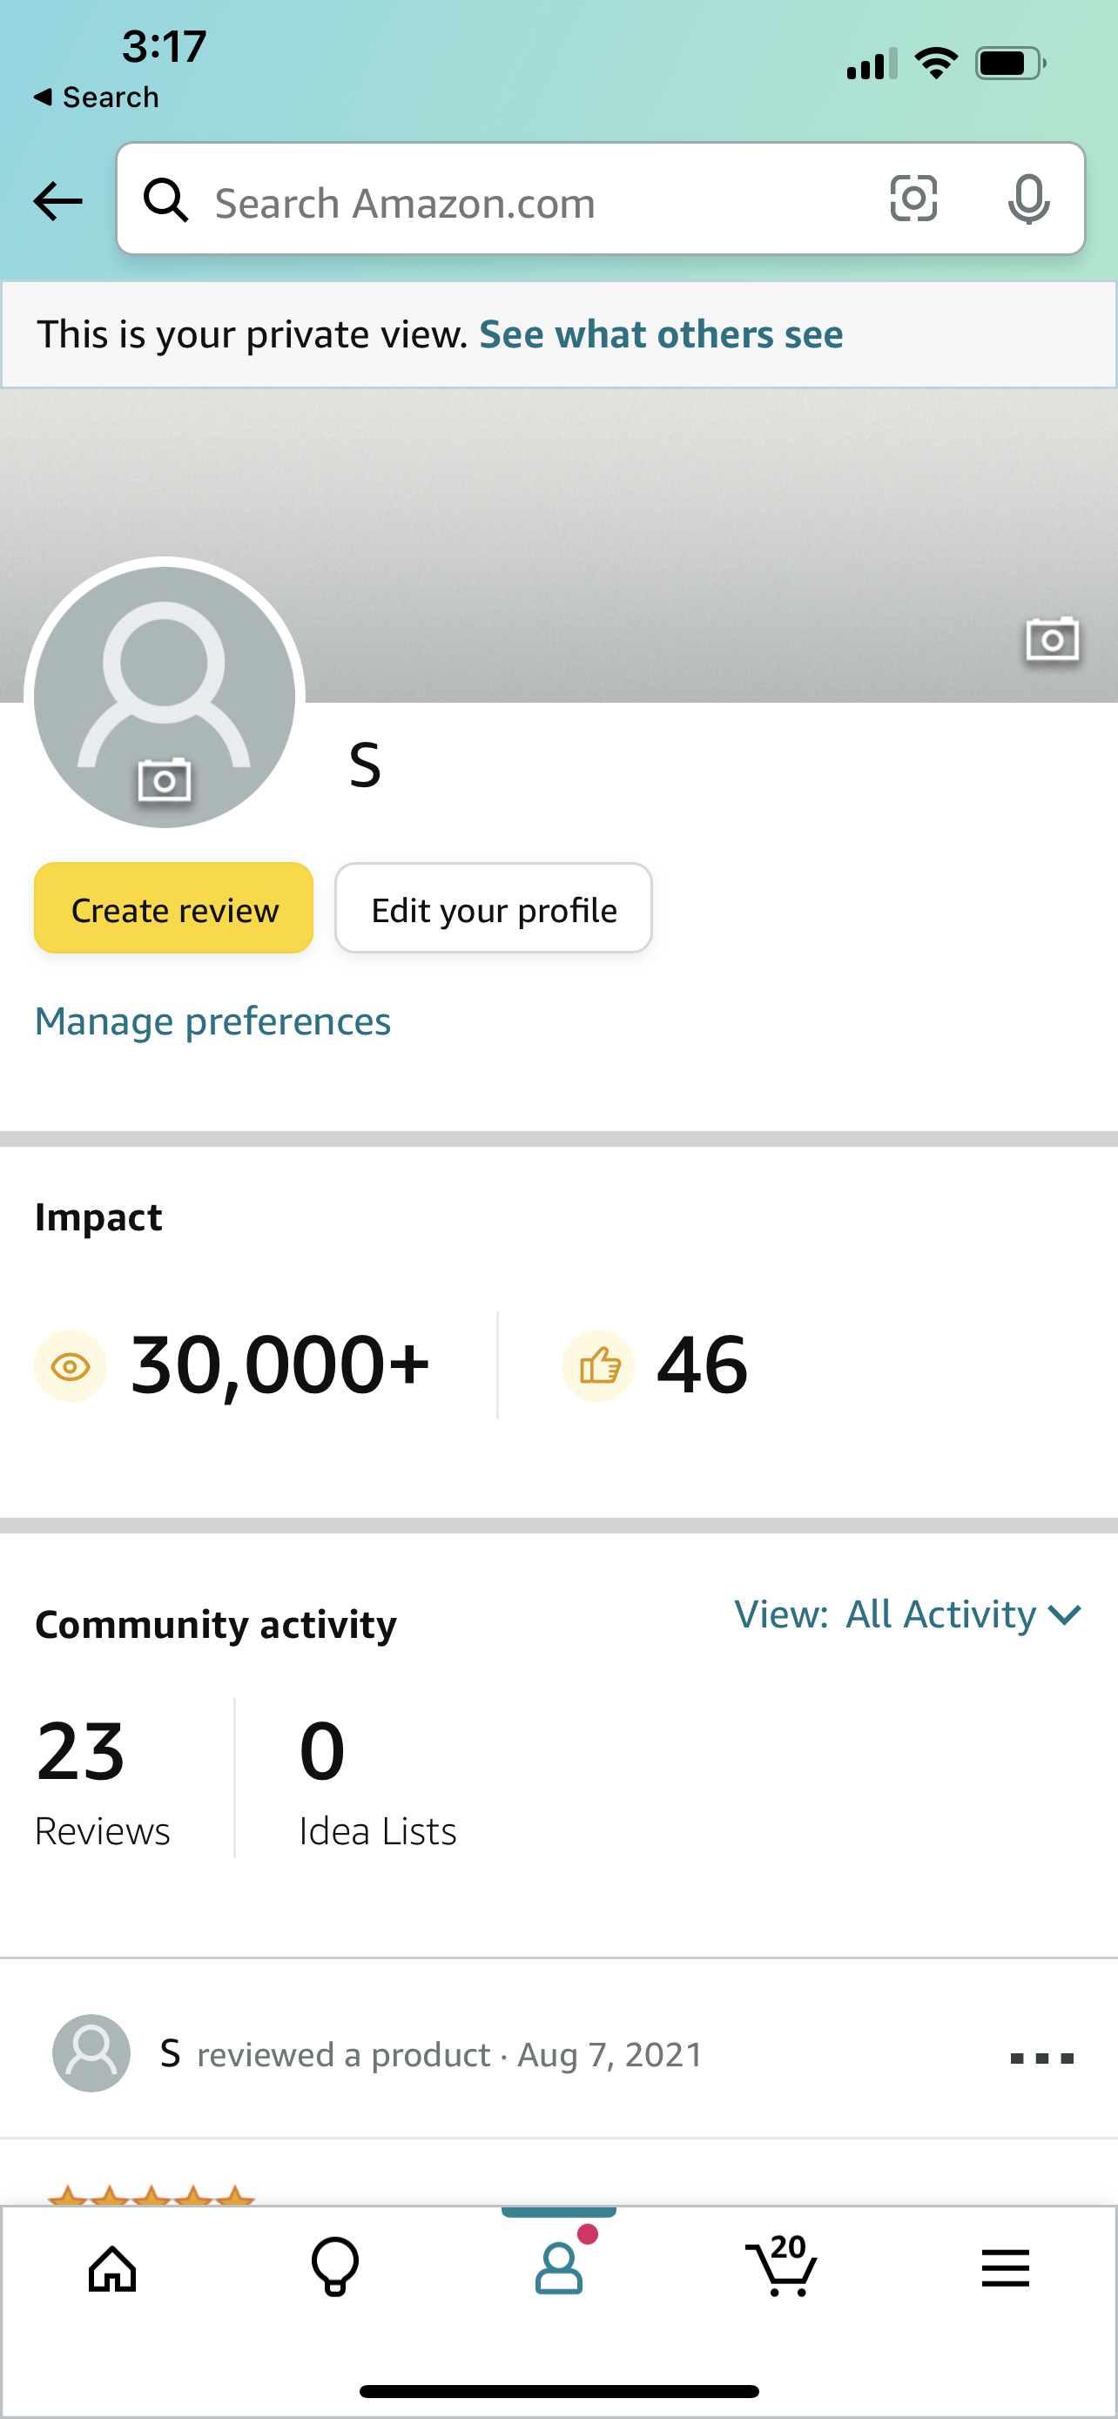The width and height of the screenshot is (1118, 2419).
Task: Change cover photo via camera icon
Action: coord(1051,639)
